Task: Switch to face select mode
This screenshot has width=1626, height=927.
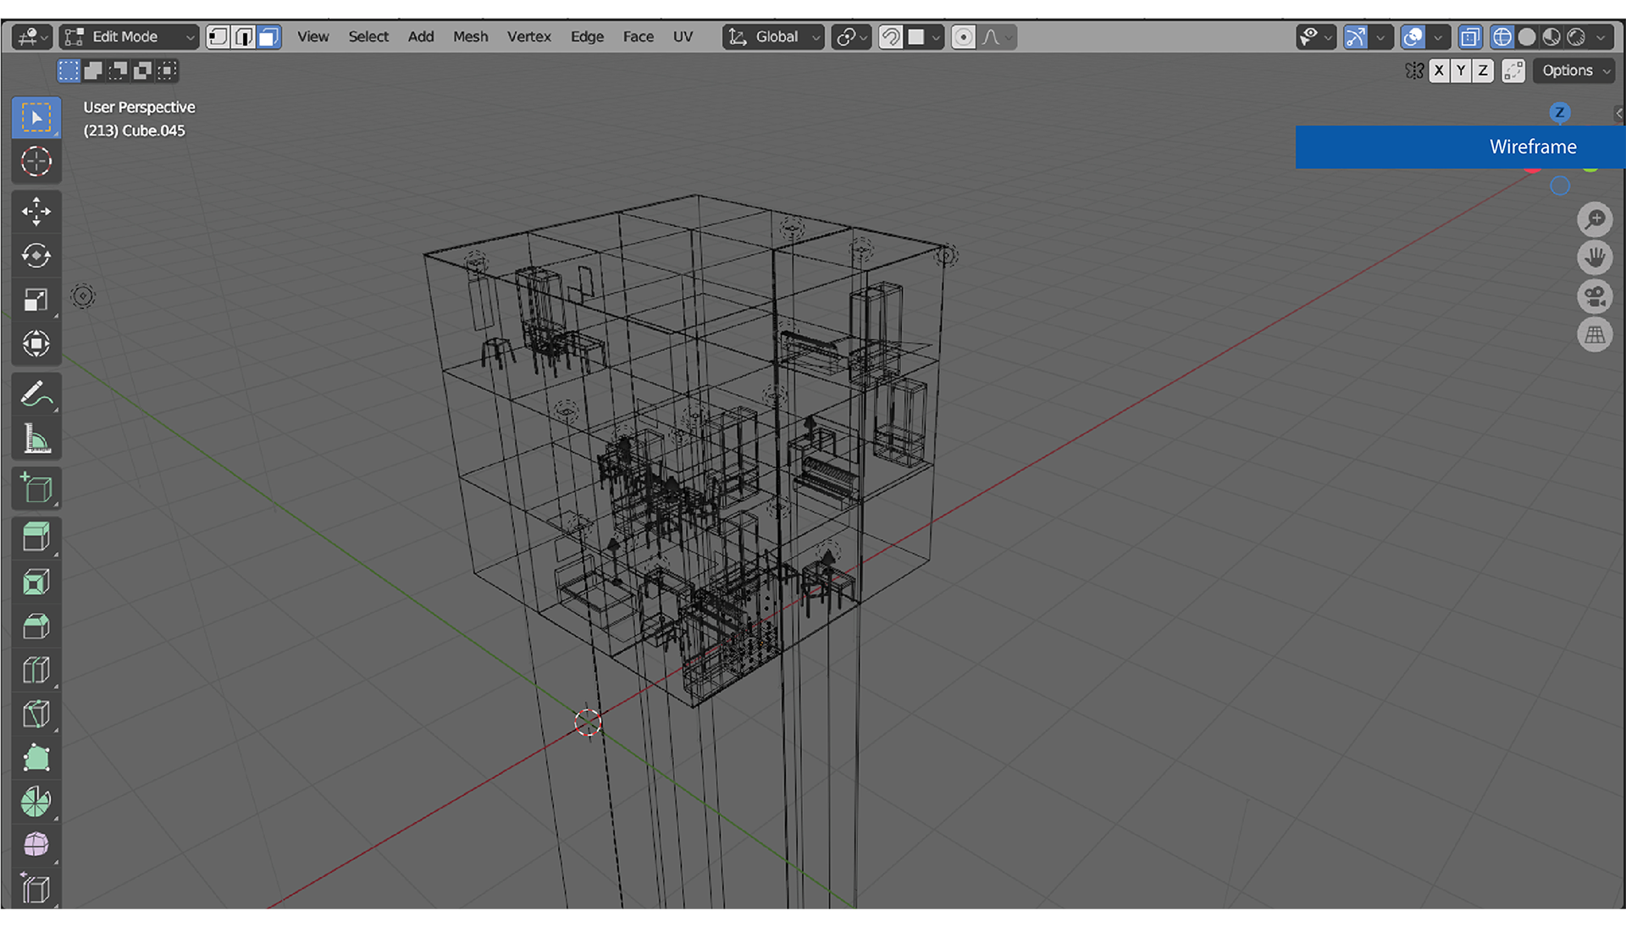Action: [x=268, y=36]
